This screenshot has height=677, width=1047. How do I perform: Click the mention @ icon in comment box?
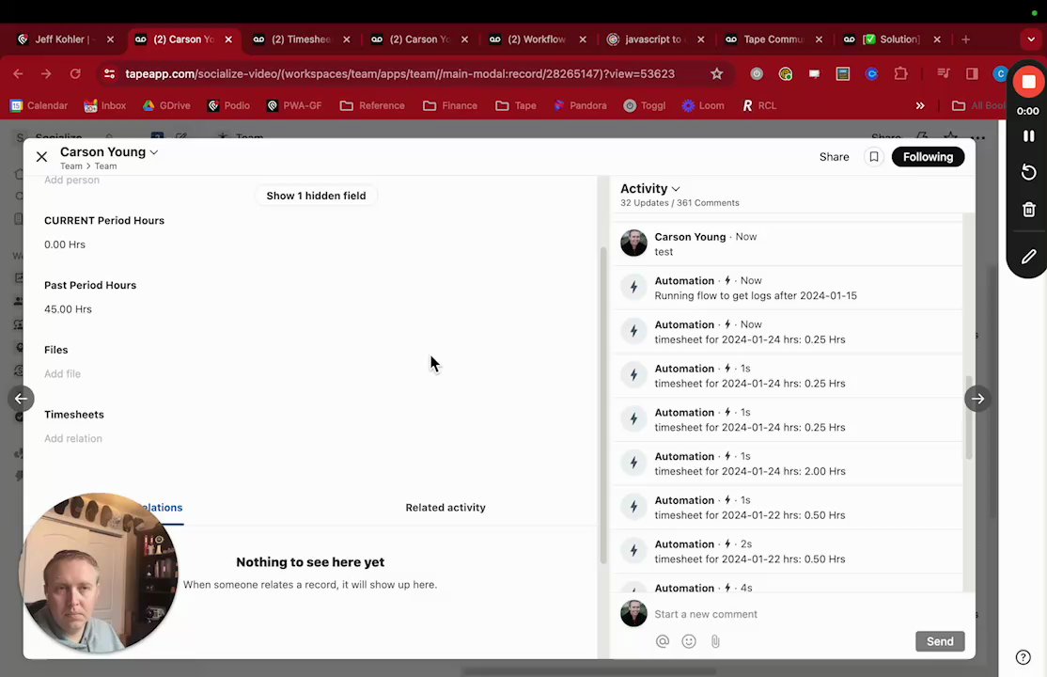[x=663, y=641]
